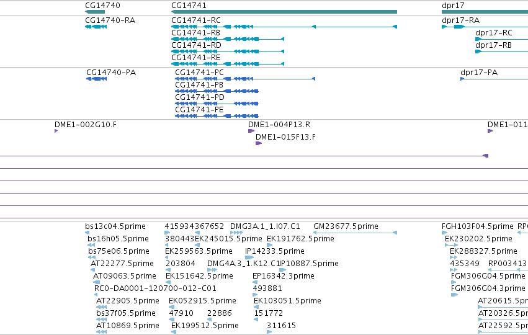Select EST 22886
528x335 pixels.
tap(220, 313)
